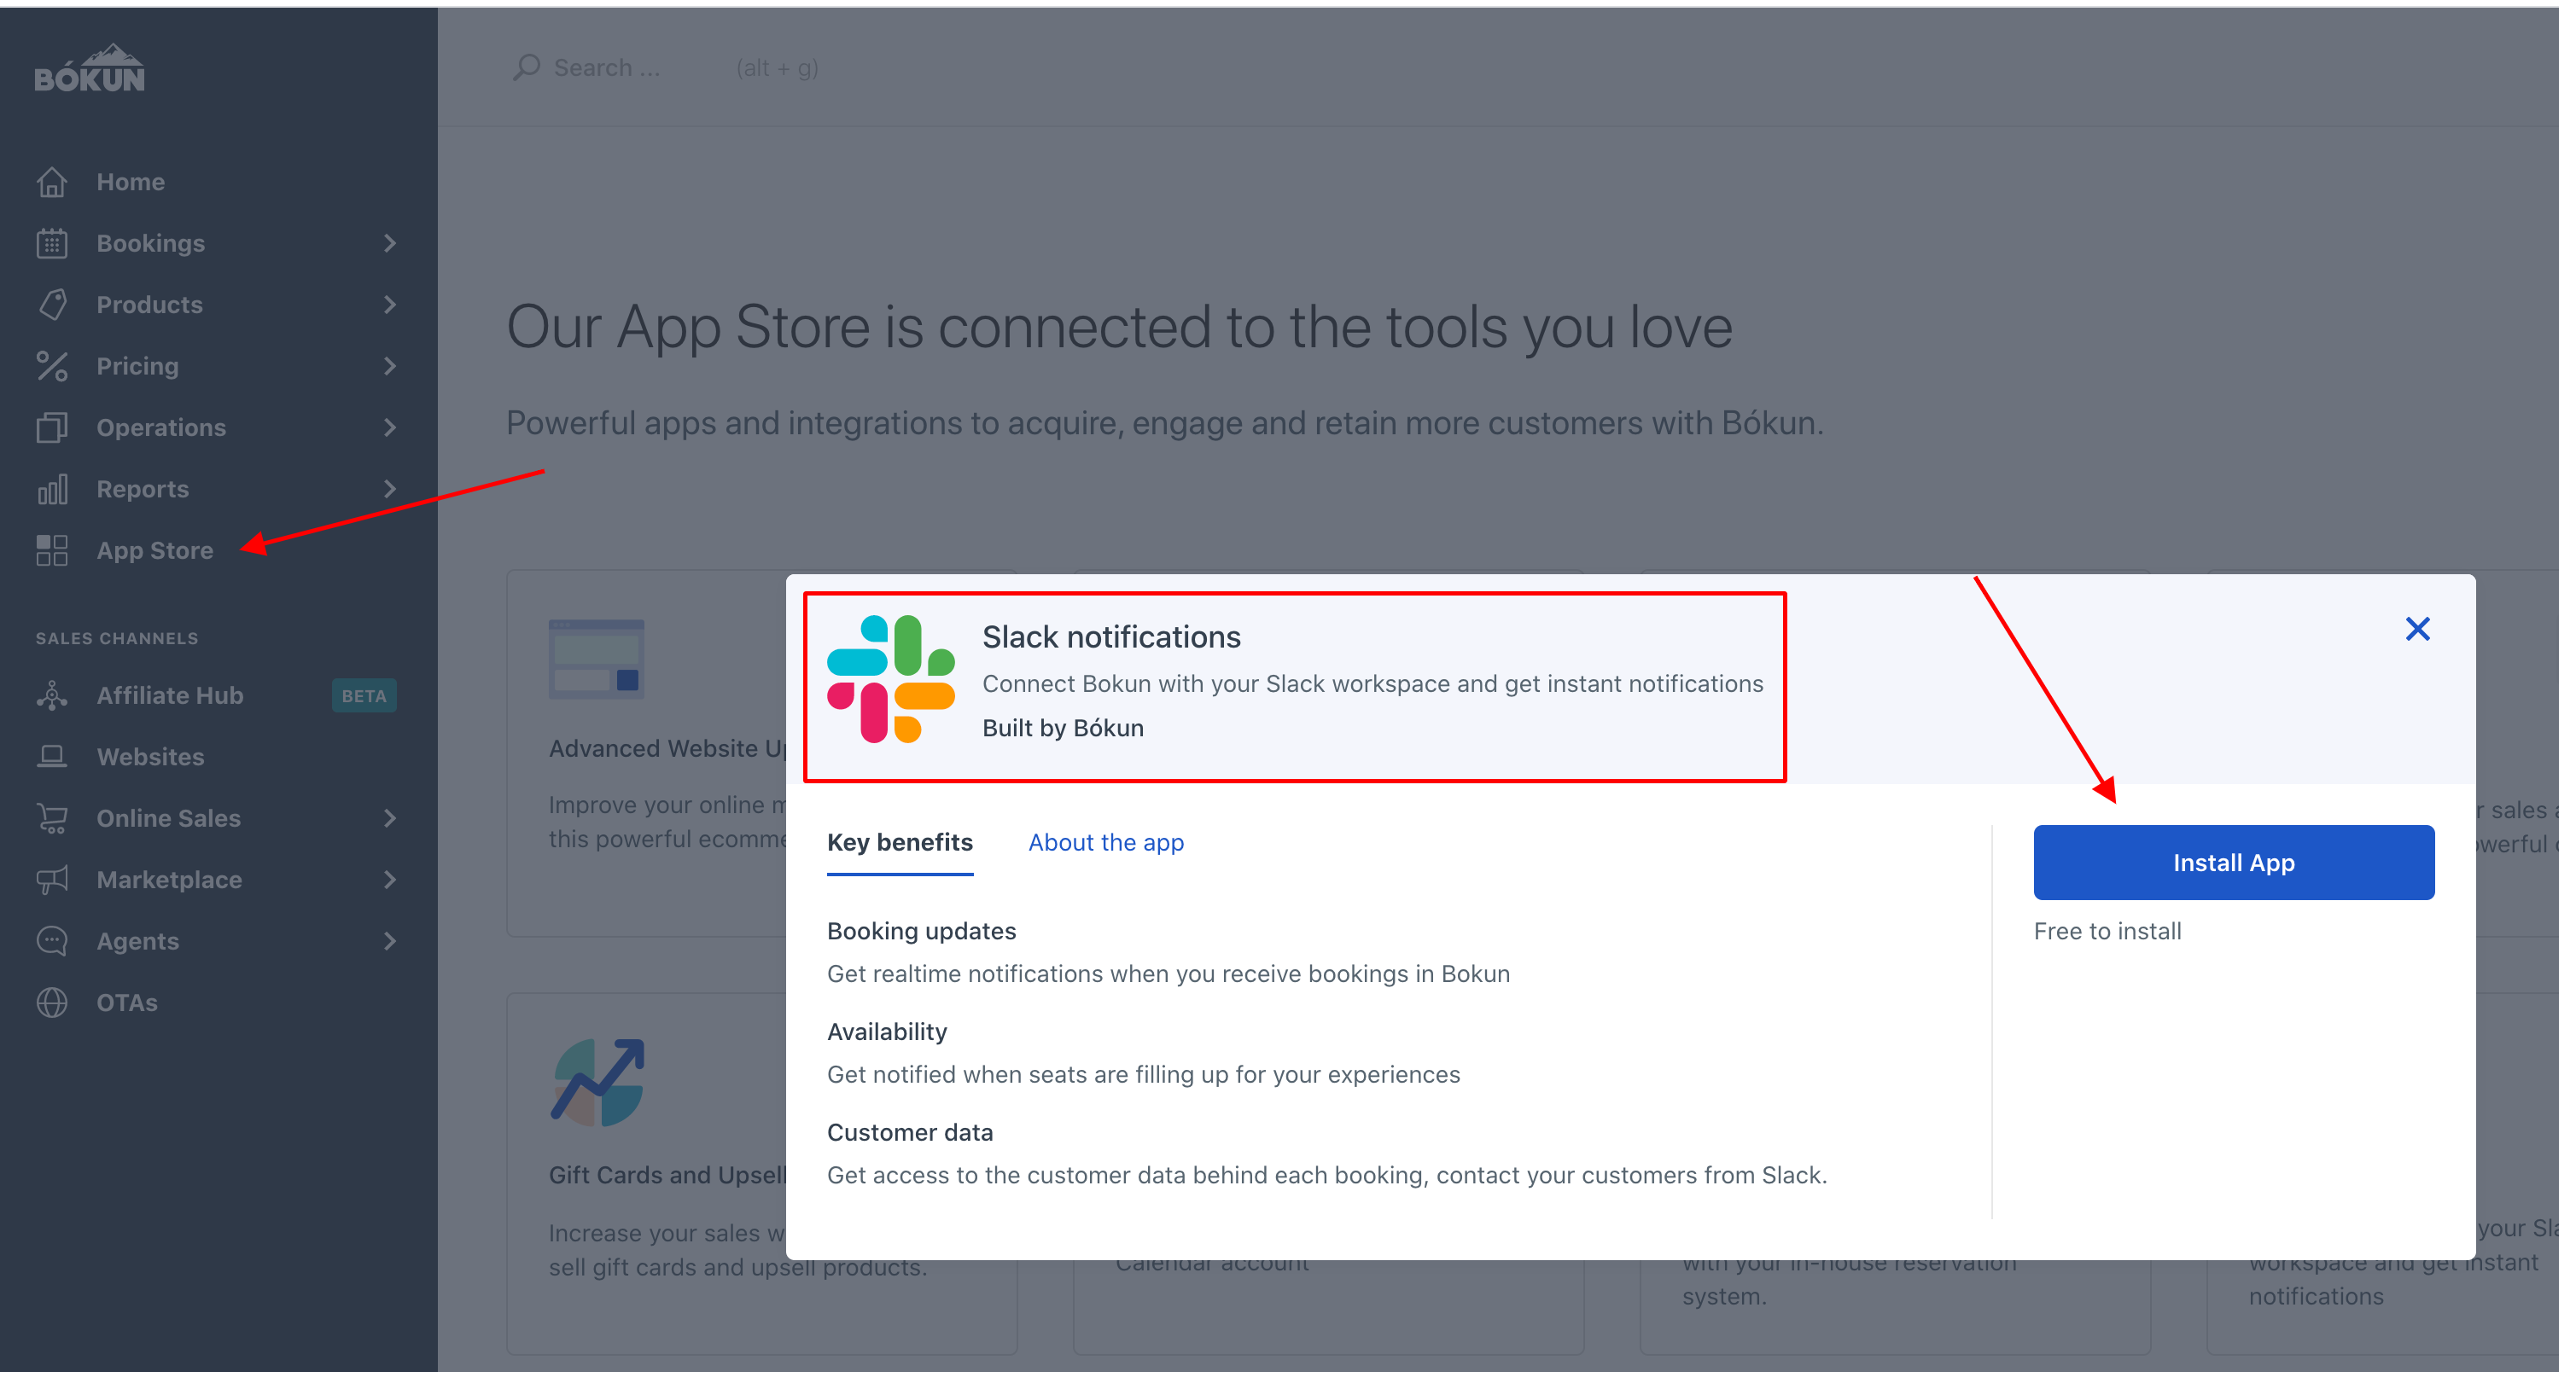Click the Bookings calendar icon

(52, 245)
